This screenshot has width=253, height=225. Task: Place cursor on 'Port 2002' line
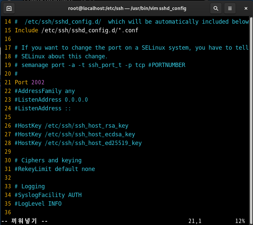[29, 82]
